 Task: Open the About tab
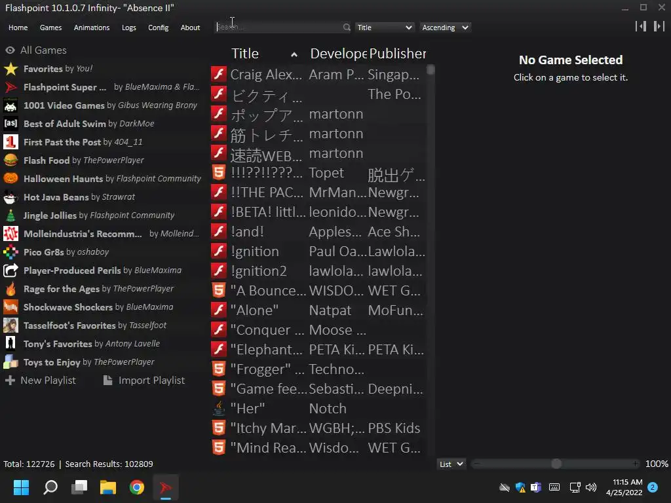[190, 28]
